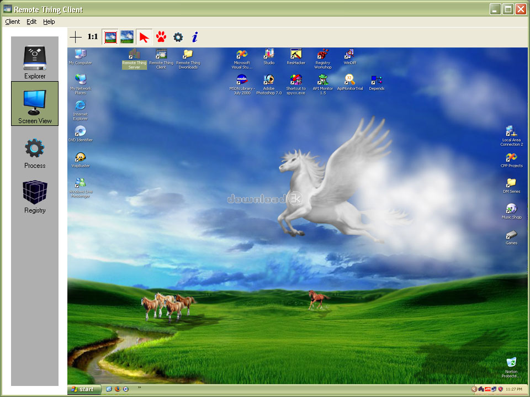The height and width of the screenshot is (397, 530).
Task: Maximize the Remote Thing Client window
Action: tap(508, 9)
